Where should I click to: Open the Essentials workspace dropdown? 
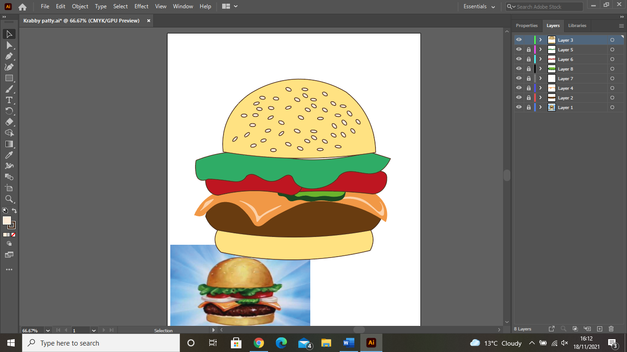[479, 6]
